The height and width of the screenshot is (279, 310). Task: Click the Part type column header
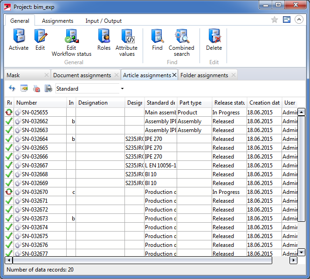tap(194, 103)
